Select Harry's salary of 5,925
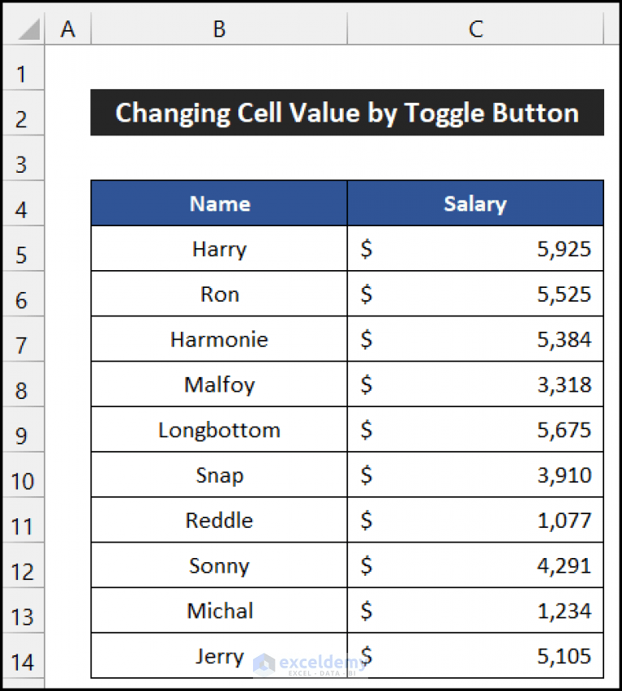 (x=474, y=249)
